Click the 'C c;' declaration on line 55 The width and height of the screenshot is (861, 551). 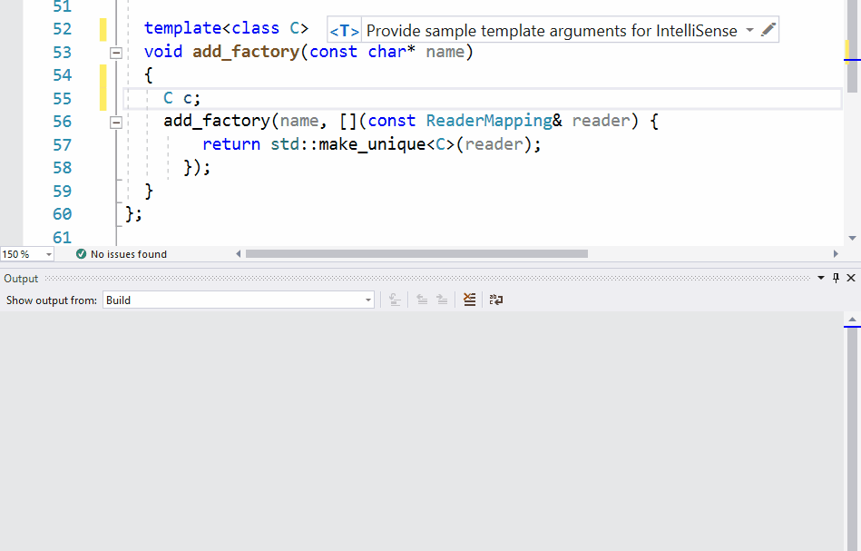coord(182,98)
